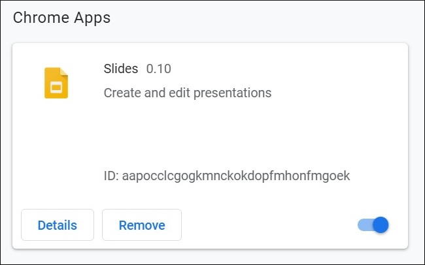Open Details for the Slides app

tap(58, 225)
